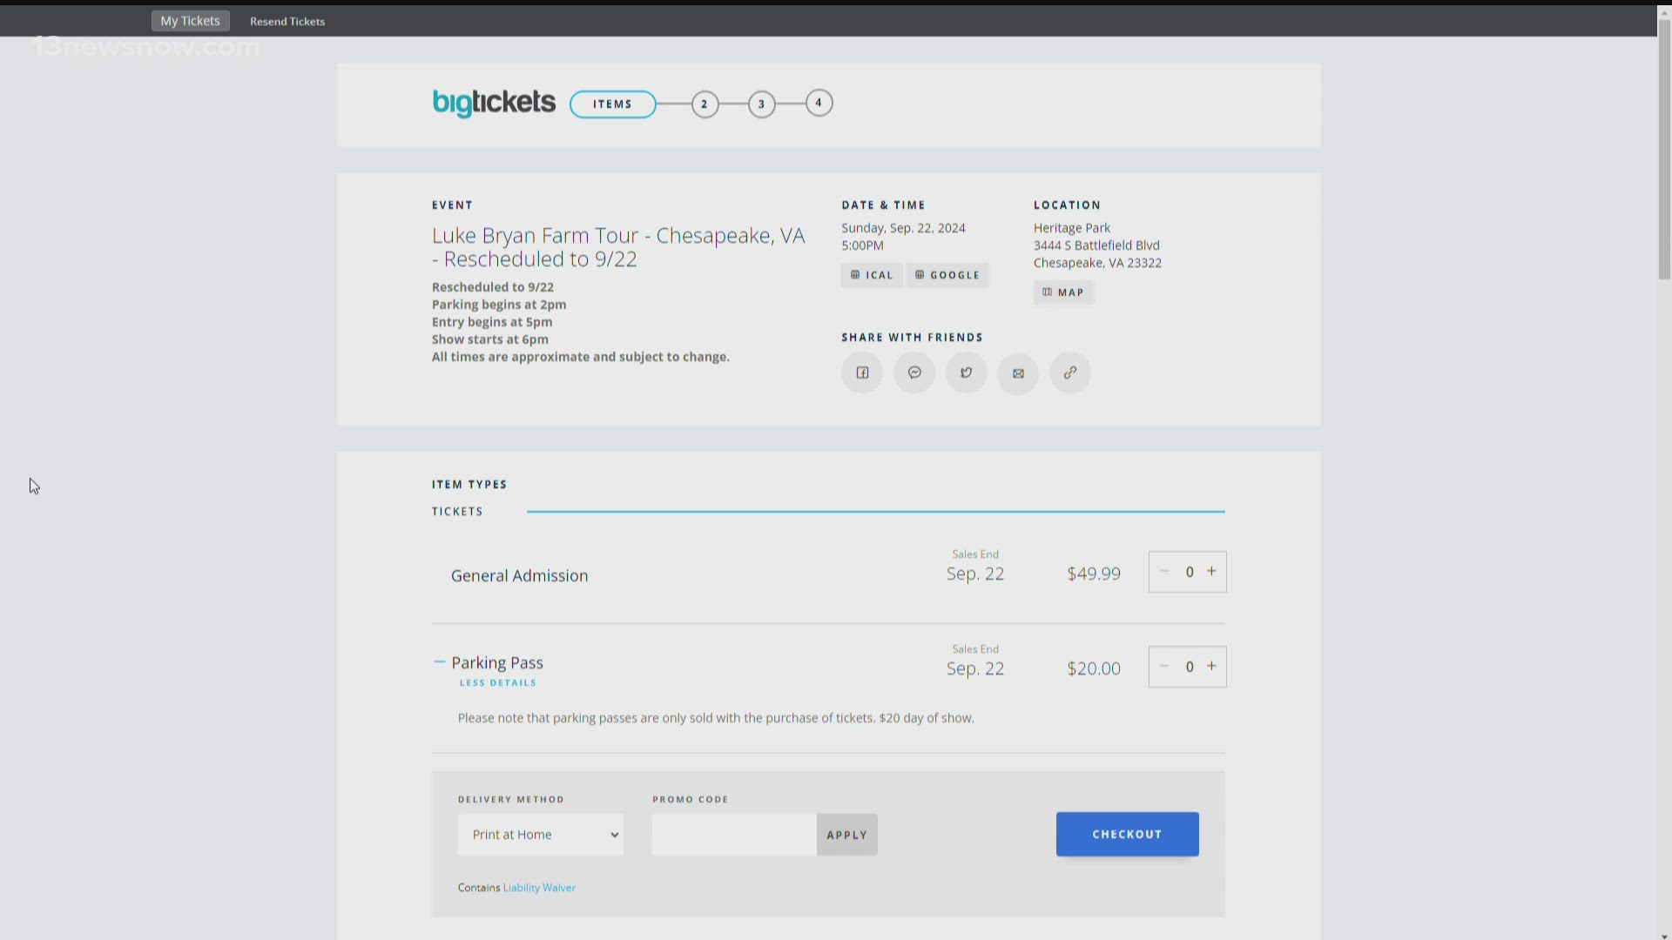Click the copy link share icon
Screen dimensions: 1672x940
tap(1068, 372)
